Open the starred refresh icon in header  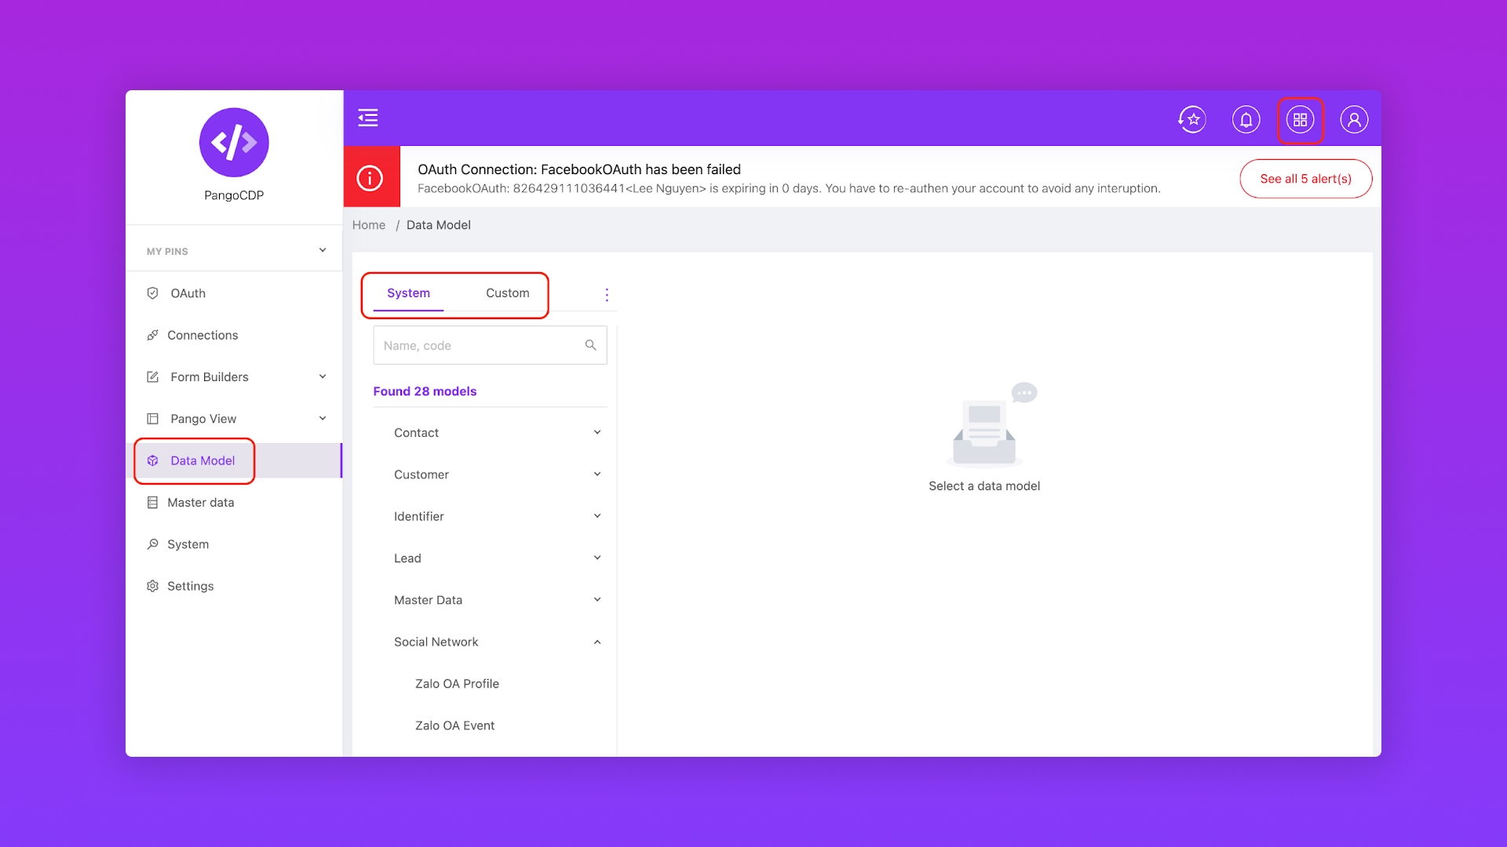pyautogui.click(x=1192, y=119)
